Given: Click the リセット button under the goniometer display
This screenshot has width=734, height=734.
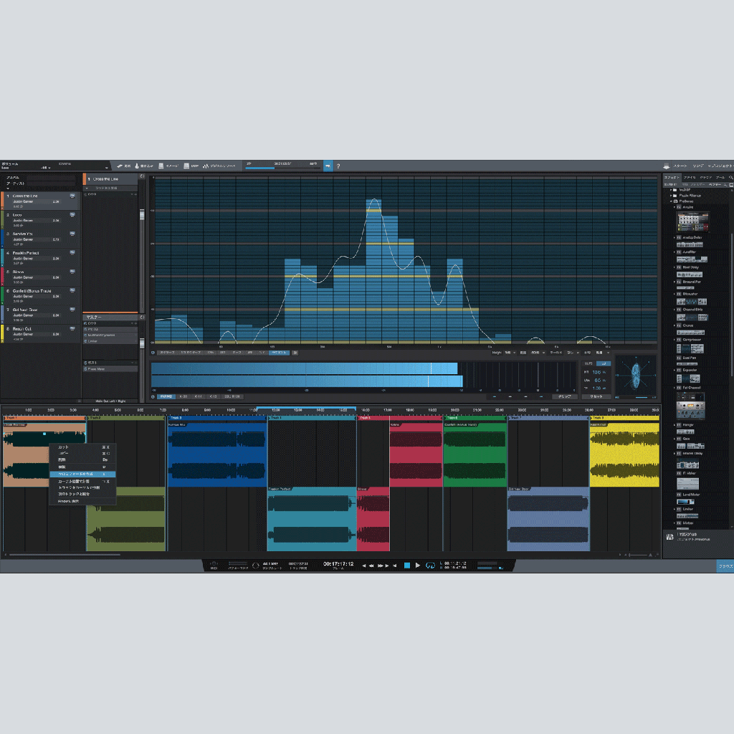Looking at the screenshot, I should pos(596,396).
